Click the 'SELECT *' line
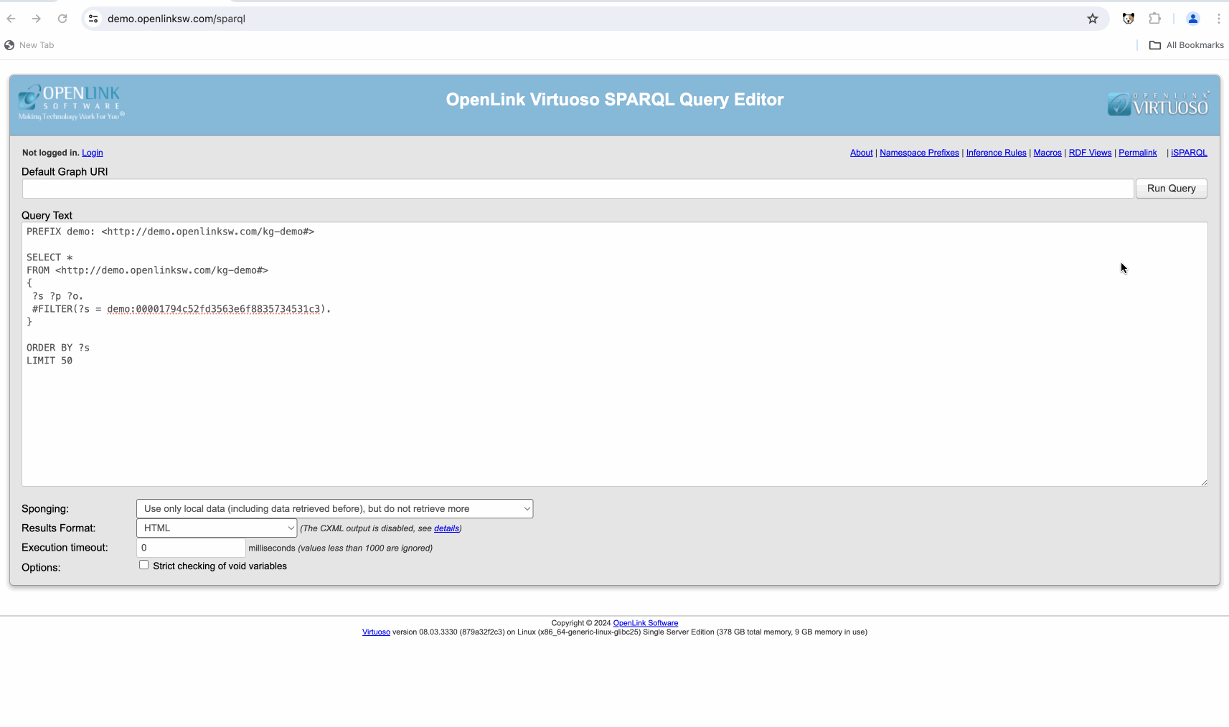The image size is (1229, 727). pyautogui.click(x=50, y=257)
